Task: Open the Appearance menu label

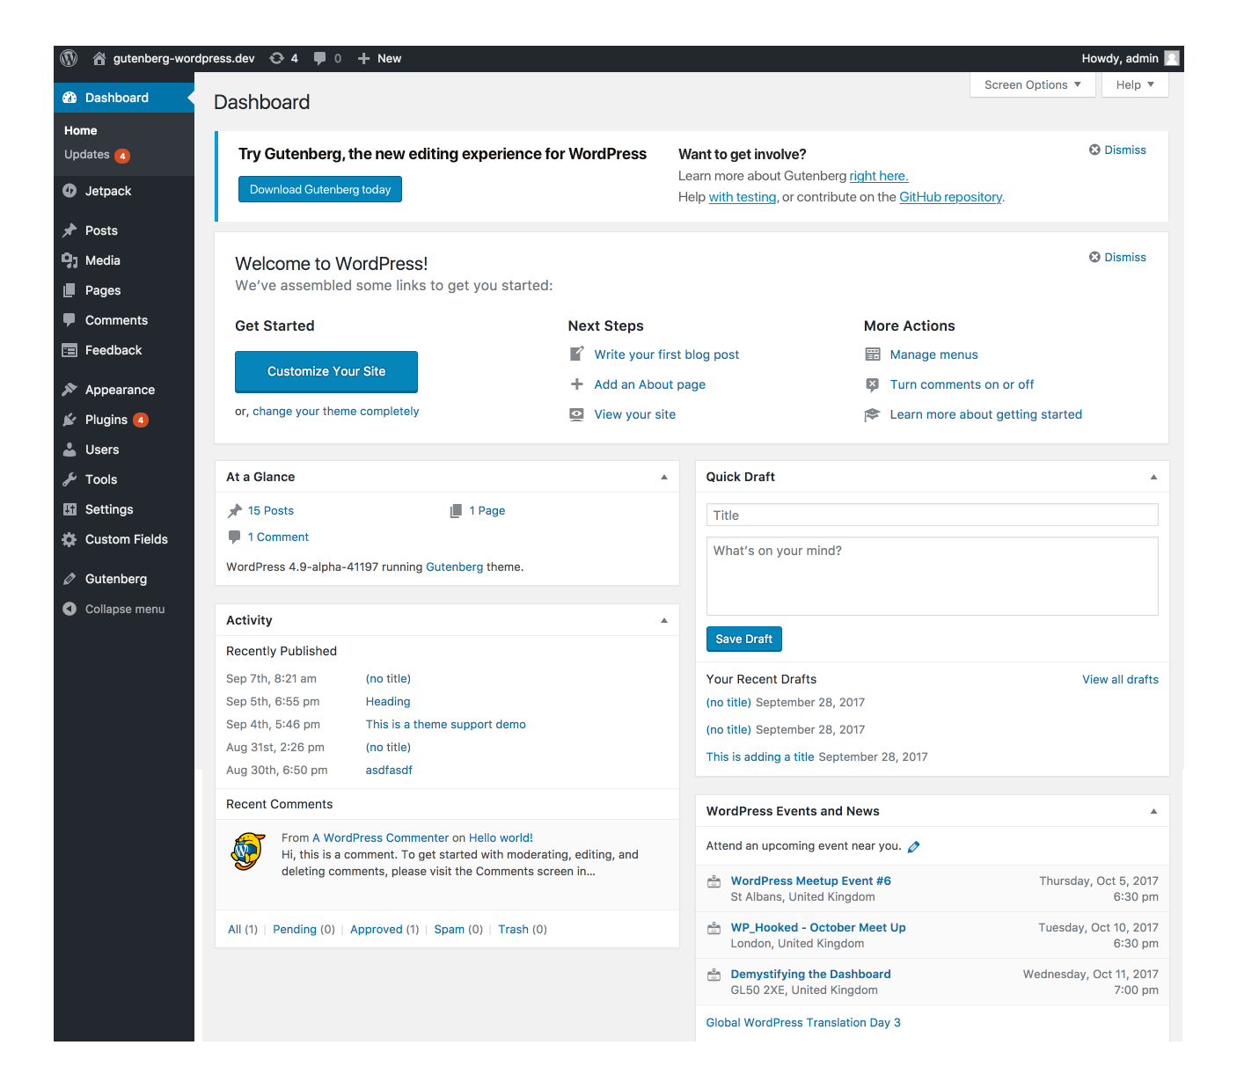Action: [x=120, y=390]
